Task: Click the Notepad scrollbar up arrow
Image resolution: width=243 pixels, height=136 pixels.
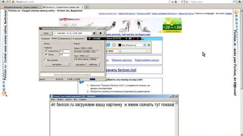Action: point(176,103)
